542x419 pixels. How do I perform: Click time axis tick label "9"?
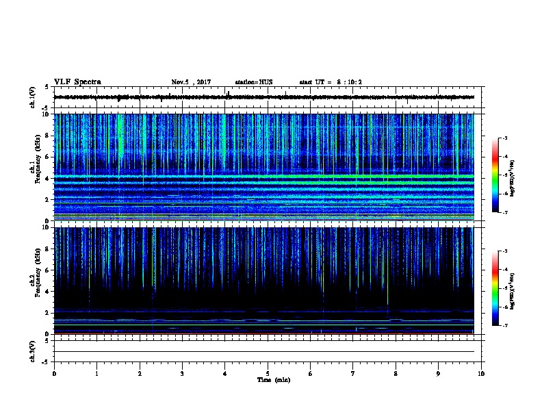[438, 374]
